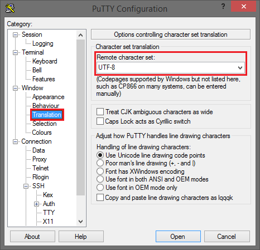Enable Copy and paste line drawing as lqqqk
This screenshot has height=250, width=260.
tap(100, 198)
